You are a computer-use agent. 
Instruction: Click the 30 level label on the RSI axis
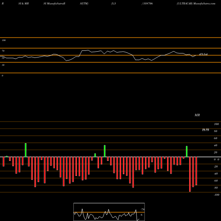(3, 65)
